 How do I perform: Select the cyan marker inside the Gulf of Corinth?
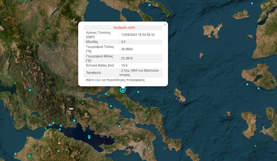(x=89, y=137)
